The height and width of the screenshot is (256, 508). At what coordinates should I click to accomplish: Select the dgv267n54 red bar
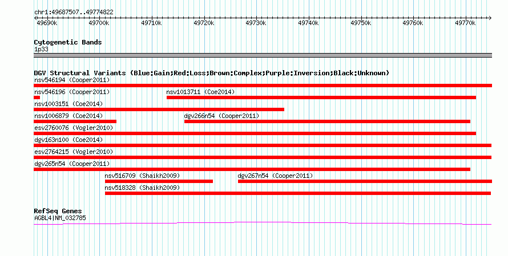pyautogui.click(x=365, y=181)
